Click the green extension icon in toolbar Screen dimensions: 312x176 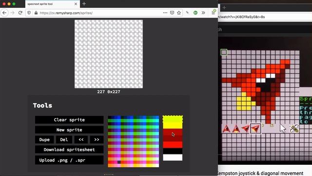195,13
